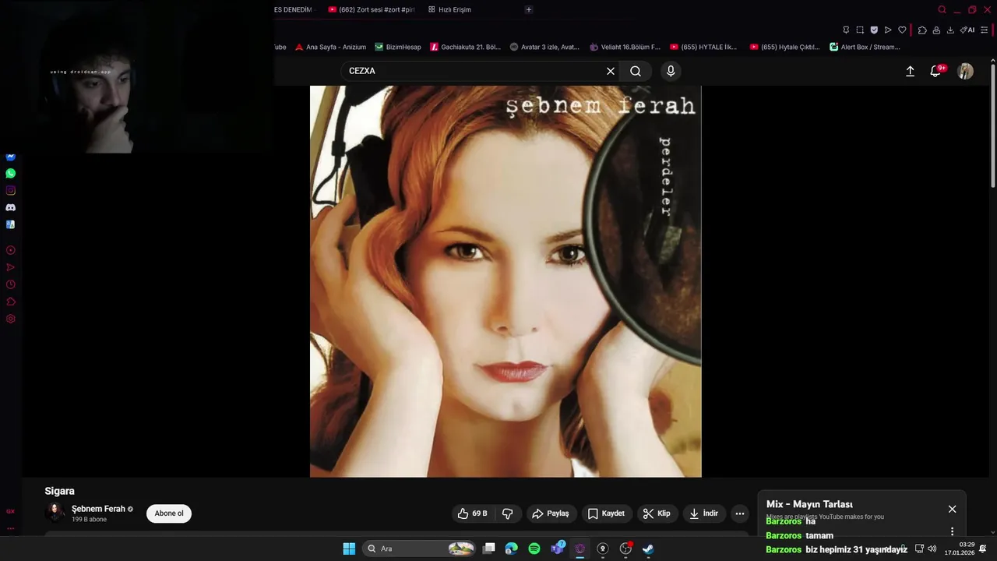Image resolution: width=997 pixels, height=561 pixels.
Task: Open WhatsApp in the sidebar
Action: point(10,174)
